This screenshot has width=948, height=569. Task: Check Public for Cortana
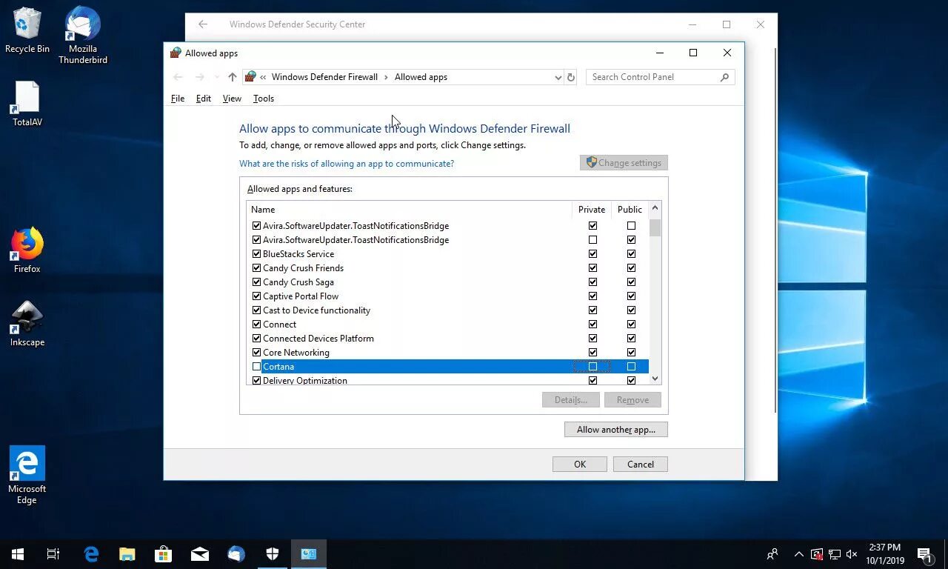click(x=631, y=367)
